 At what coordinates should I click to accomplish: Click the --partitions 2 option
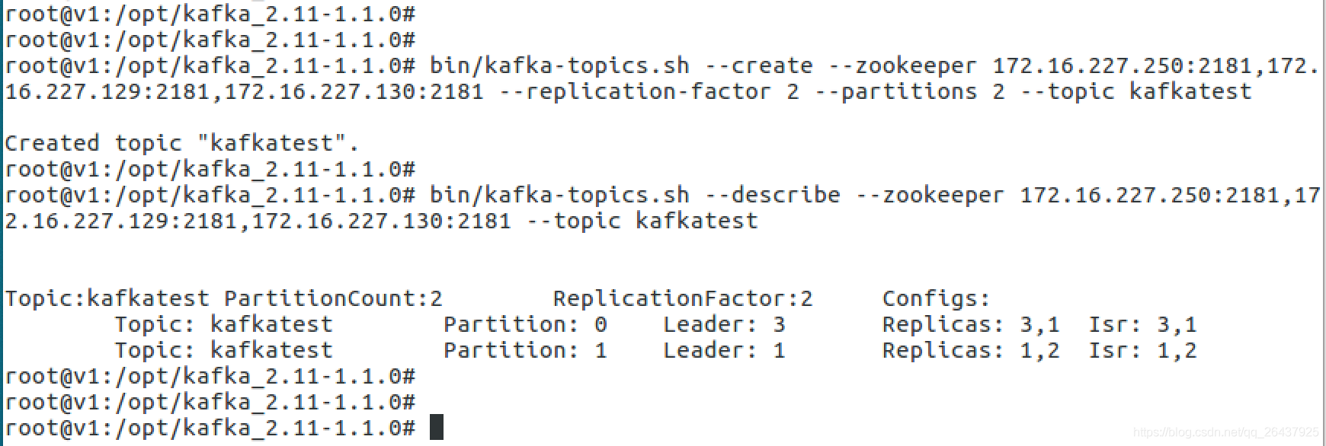(x=910, y=91)
